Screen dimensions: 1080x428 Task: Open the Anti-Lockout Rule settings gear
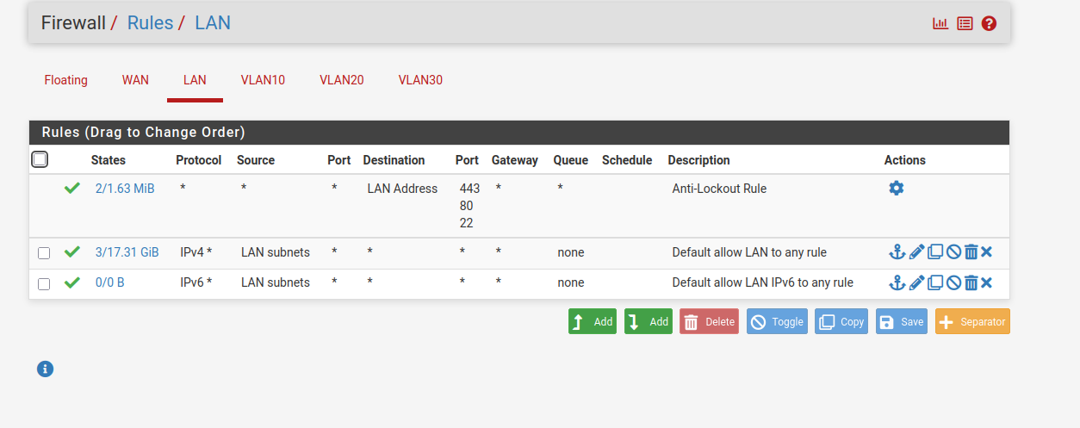click(897, 188)
